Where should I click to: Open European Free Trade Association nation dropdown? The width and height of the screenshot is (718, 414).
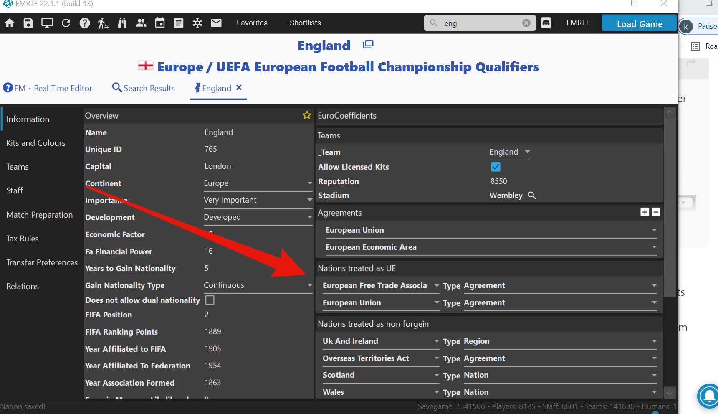coord(381,286)
